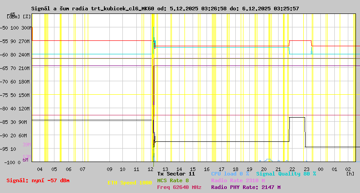Click the cyan 'Signal Quality 80 %' legend

(286, 173)
